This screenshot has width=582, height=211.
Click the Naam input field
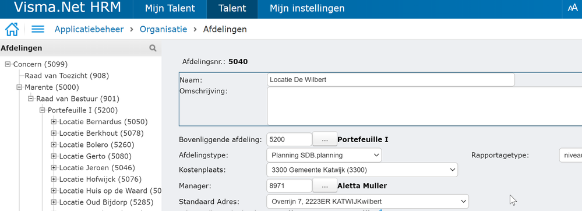[390, 79]
